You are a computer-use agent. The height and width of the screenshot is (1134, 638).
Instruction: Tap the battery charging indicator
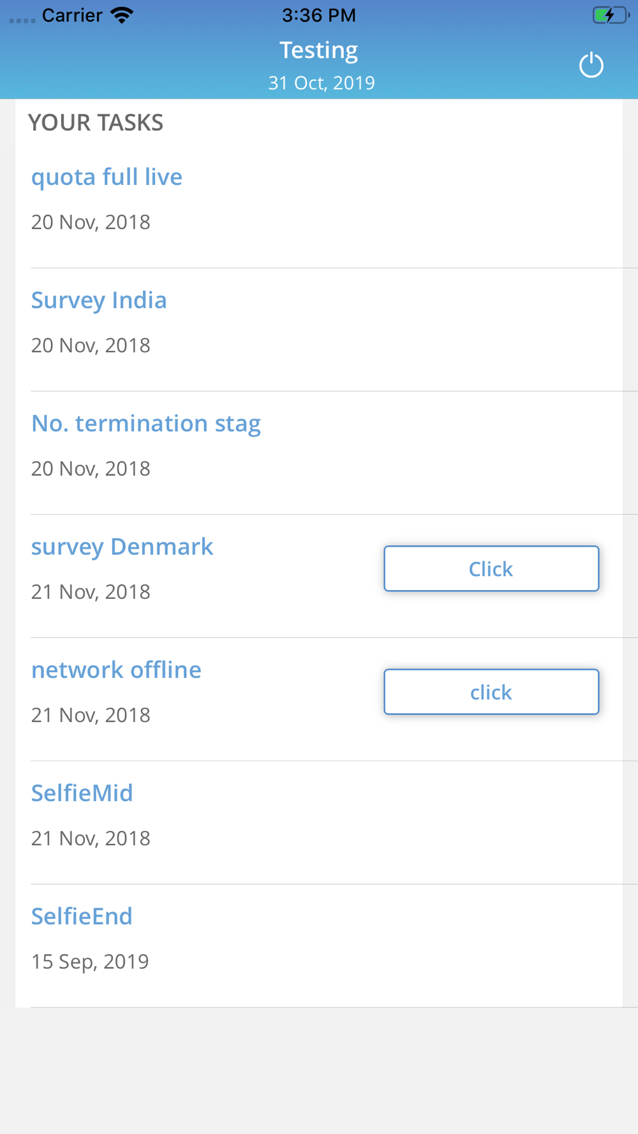click(611, 15)
